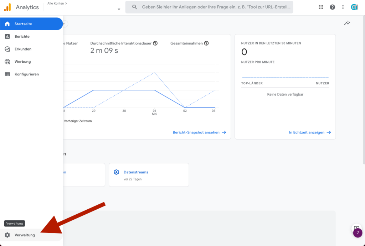Image resolution: width=365 pixels, height=246 pixels.
Task: Open the Insights sparkline icon
Action: [347, 23]
